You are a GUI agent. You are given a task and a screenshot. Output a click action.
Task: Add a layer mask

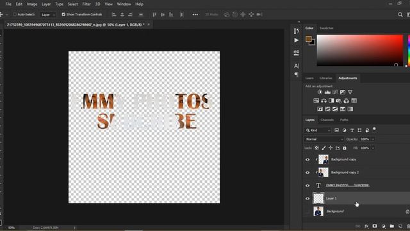coord(375,226)
